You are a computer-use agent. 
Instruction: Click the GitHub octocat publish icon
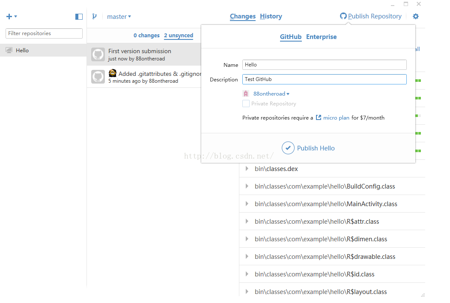pos(343,16)
